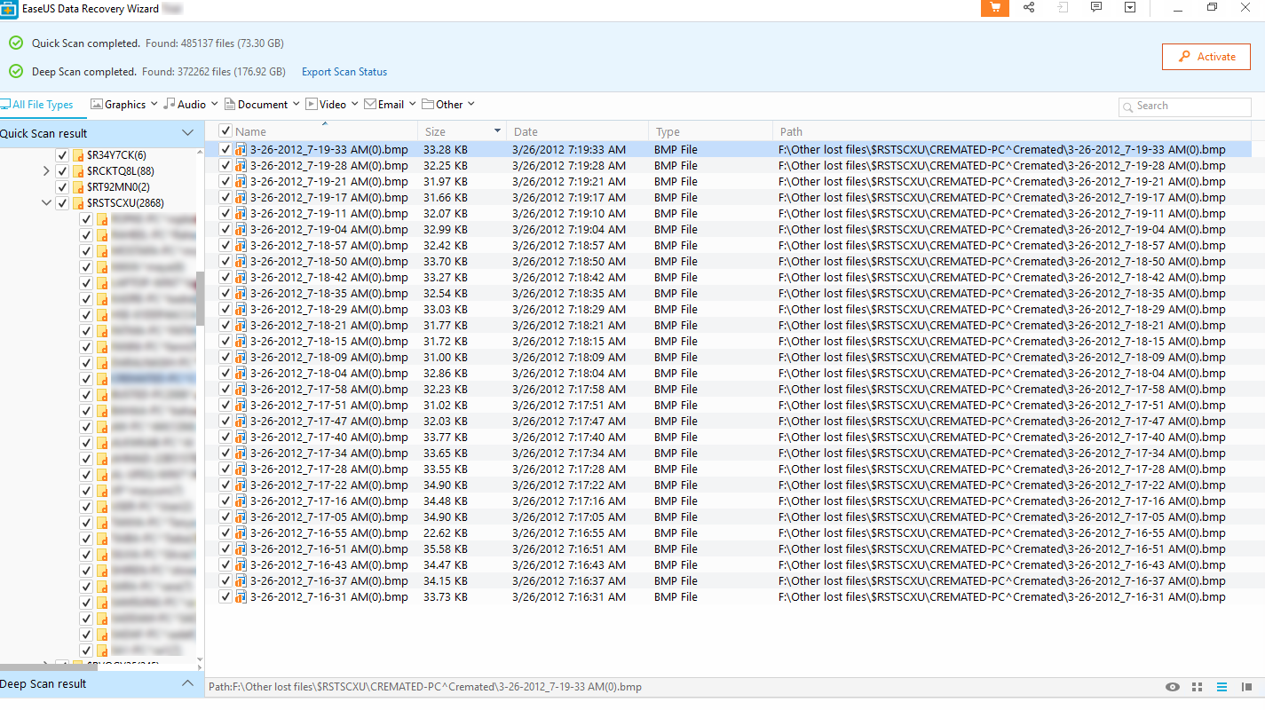Viewport: 1265px width, 710px height.
Task: Click the 35.58 KB size cell
Action: tap(446, 549)
